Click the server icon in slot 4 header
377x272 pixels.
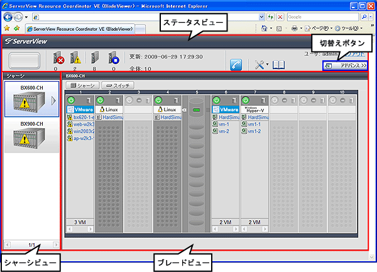tap(176, 101)
